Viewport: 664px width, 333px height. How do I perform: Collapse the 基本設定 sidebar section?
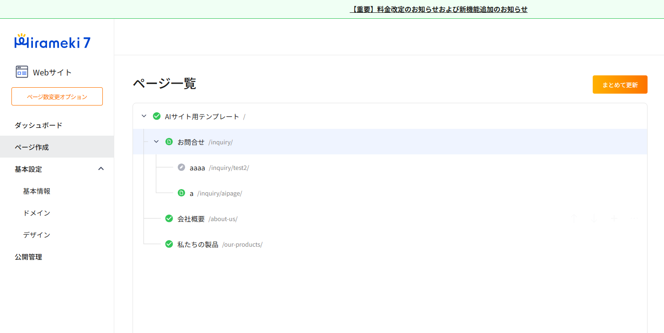click(101, 169)
